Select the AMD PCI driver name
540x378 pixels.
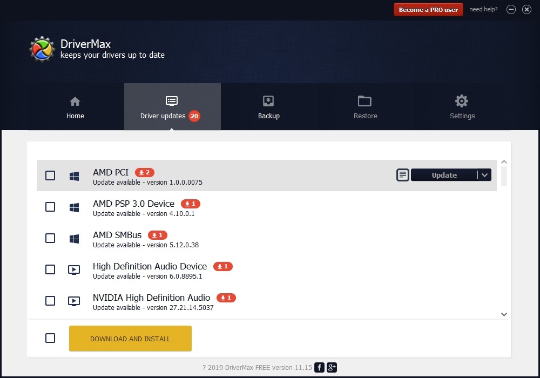(x=111, y=172)
